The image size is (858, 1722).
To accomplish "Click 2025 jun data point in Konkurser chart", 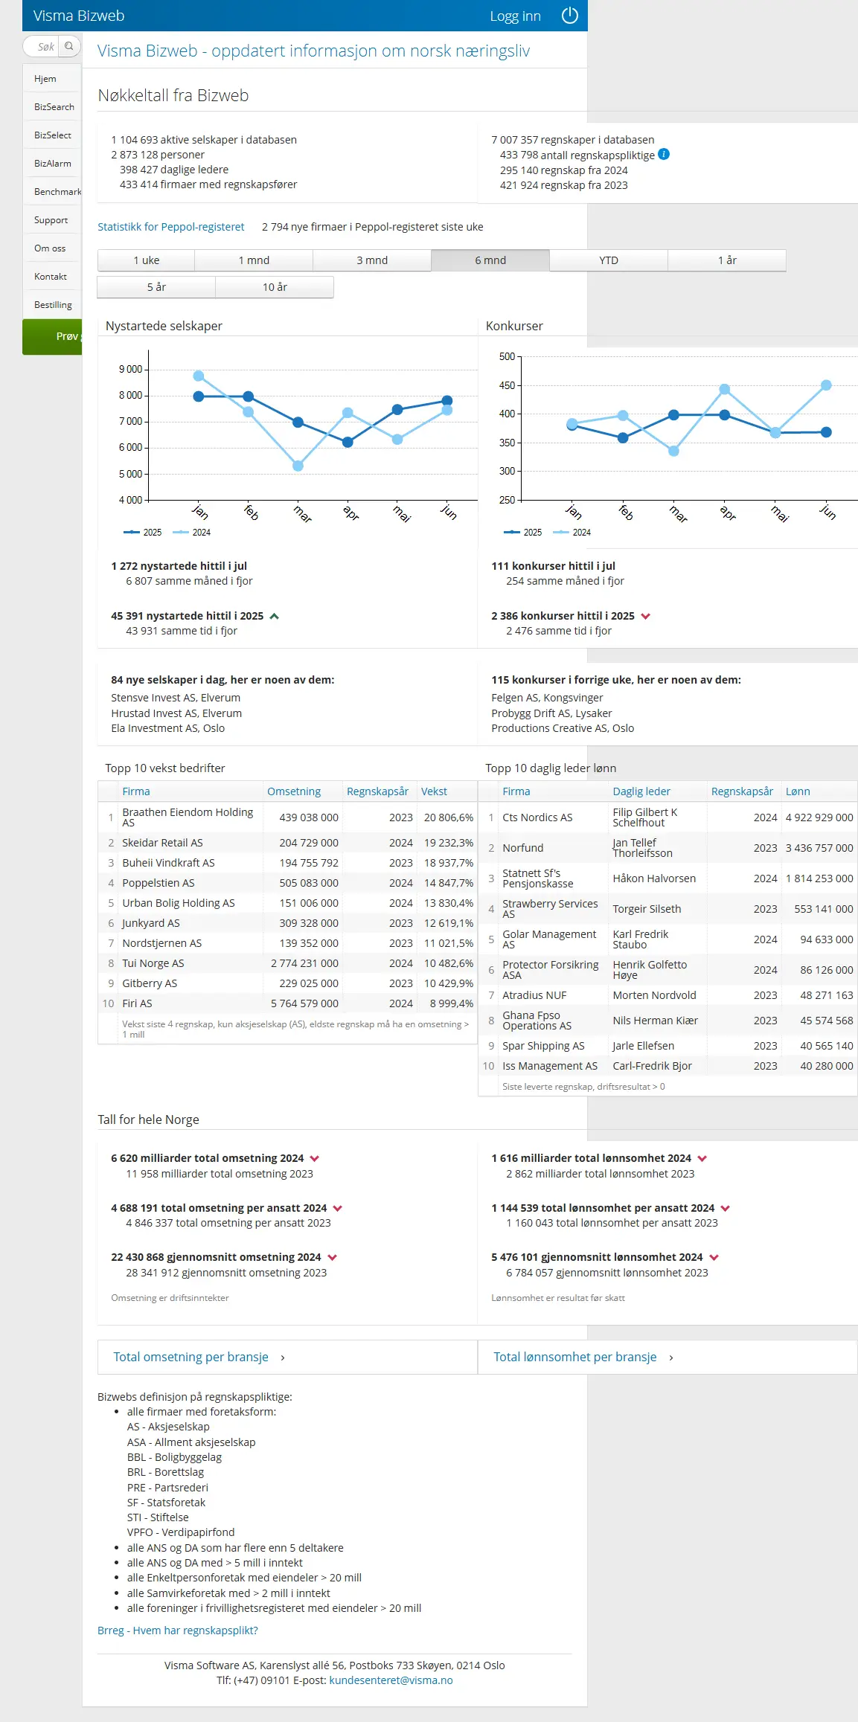I will pos(826,432).
